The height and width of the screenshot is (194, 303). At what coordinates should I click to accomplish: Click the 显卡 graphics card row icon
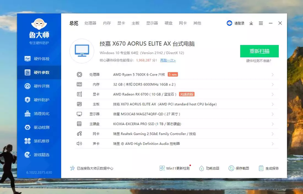[x=79, y=94]
